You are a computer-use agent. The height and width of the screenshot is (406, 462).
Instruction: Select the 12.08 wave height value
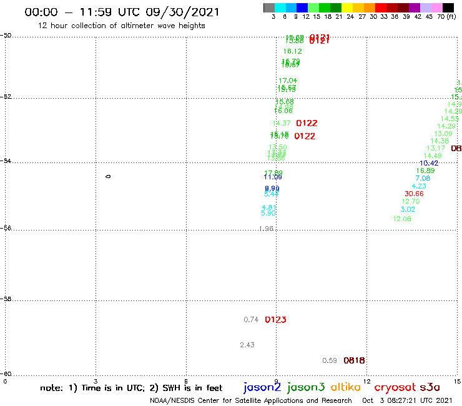point(402,219)
